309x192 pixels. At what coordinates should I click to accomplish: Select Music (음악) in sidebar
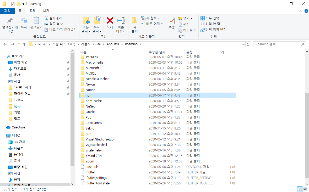[x=14, y=179]
